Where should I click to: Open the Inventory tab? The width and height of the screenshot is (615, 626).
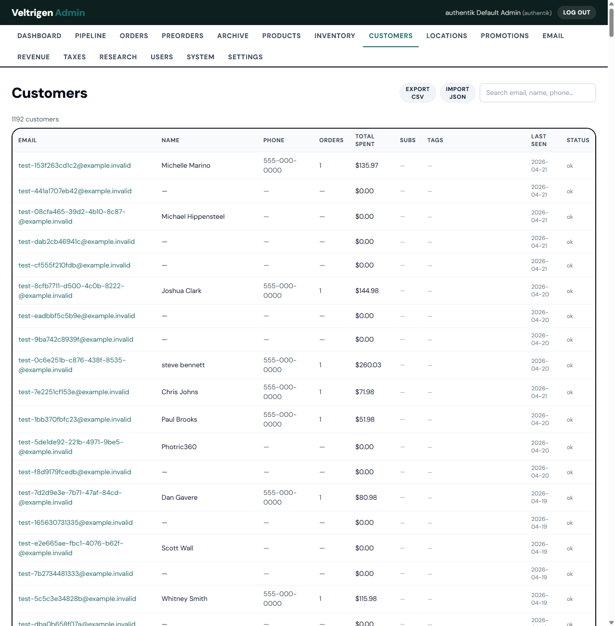click(x=335, y=36)
